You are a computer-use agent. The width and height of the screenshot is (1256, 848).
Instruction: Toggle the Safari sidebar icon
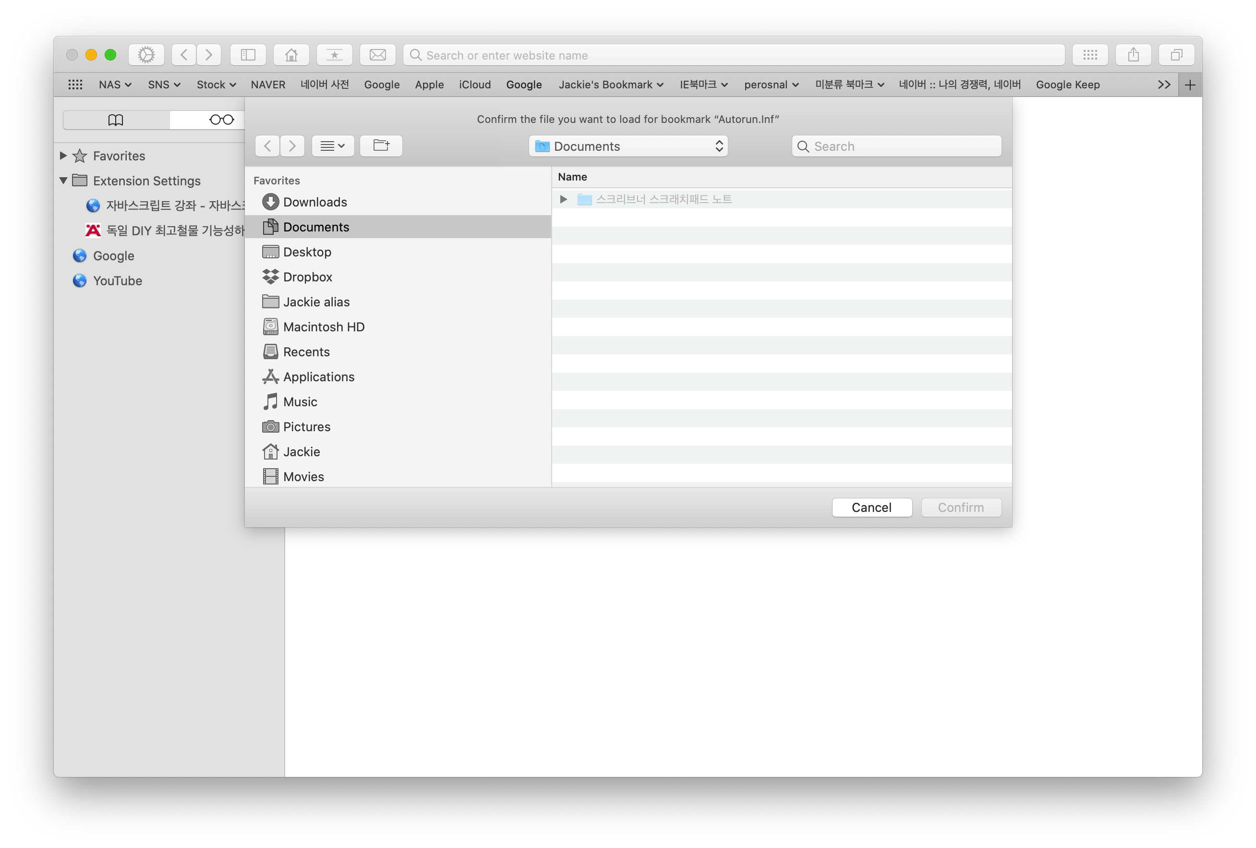[x=248, y=55]
